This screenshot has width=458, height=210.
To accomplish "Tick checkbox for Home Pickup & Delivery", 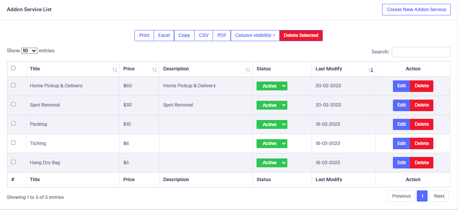I will pos(13,85).
